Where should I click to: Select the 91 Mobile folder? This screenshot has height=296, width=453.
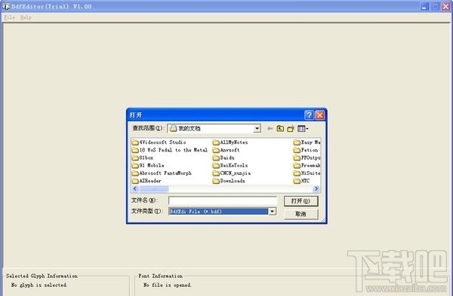point(148,166)
